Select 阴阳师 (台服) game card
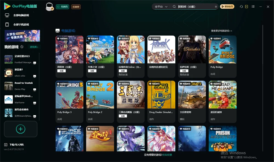The width and height of the screenshot is (274, 162). [69, 57]
